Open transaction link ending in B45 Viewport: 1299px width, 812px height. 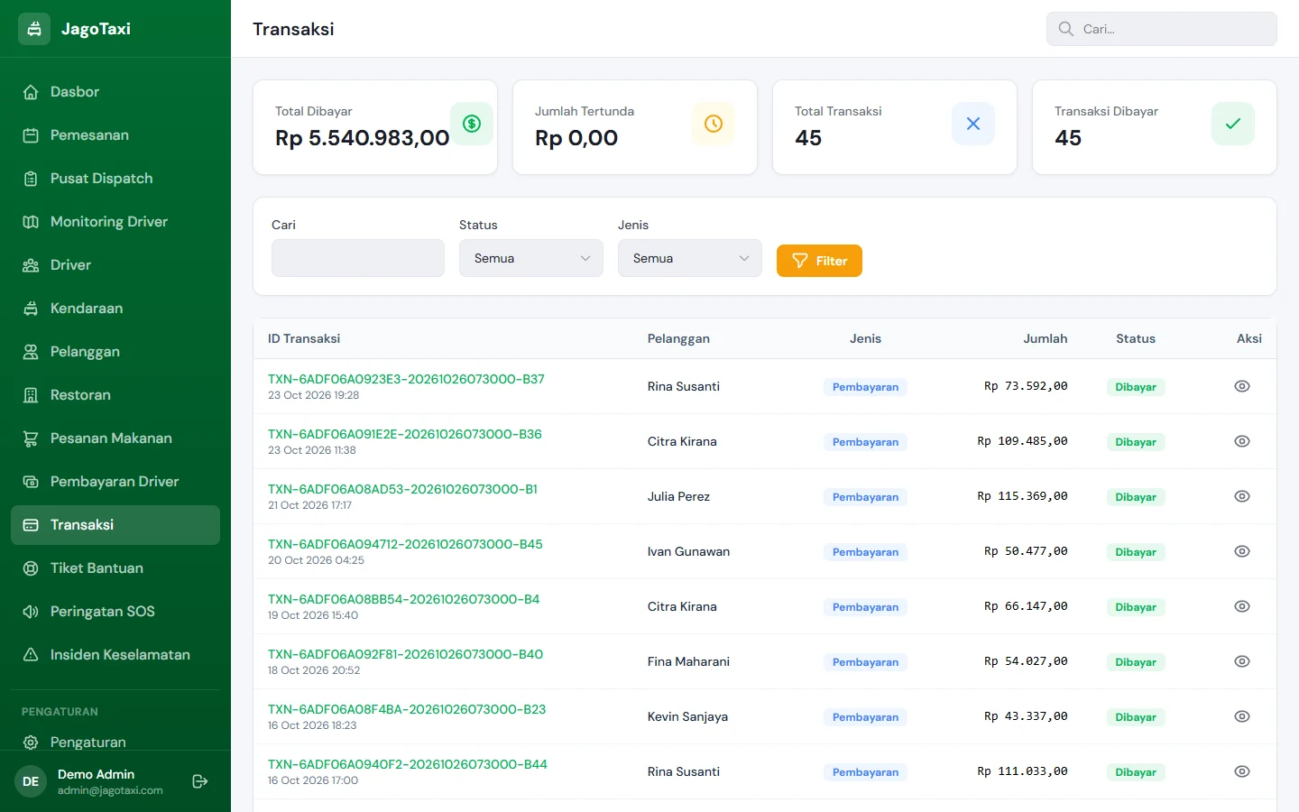coord(405,544)
